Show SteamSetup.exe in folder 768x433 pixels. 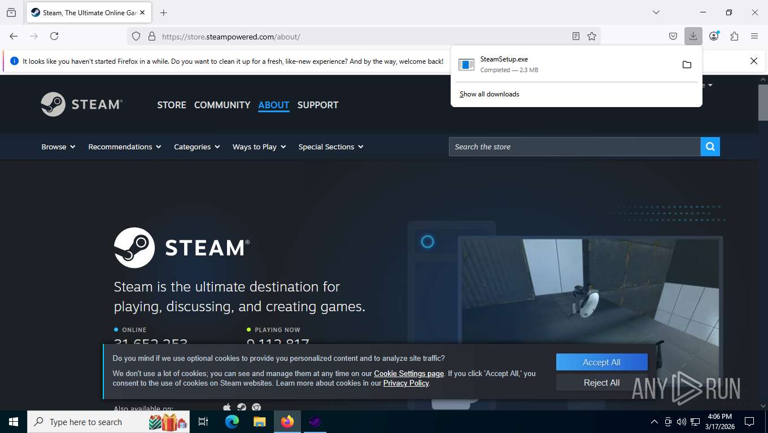(687, 64)
